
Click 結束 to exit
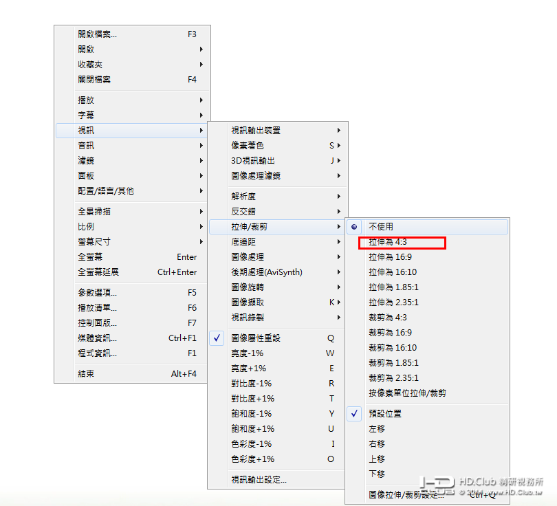(x=131, y=374)
